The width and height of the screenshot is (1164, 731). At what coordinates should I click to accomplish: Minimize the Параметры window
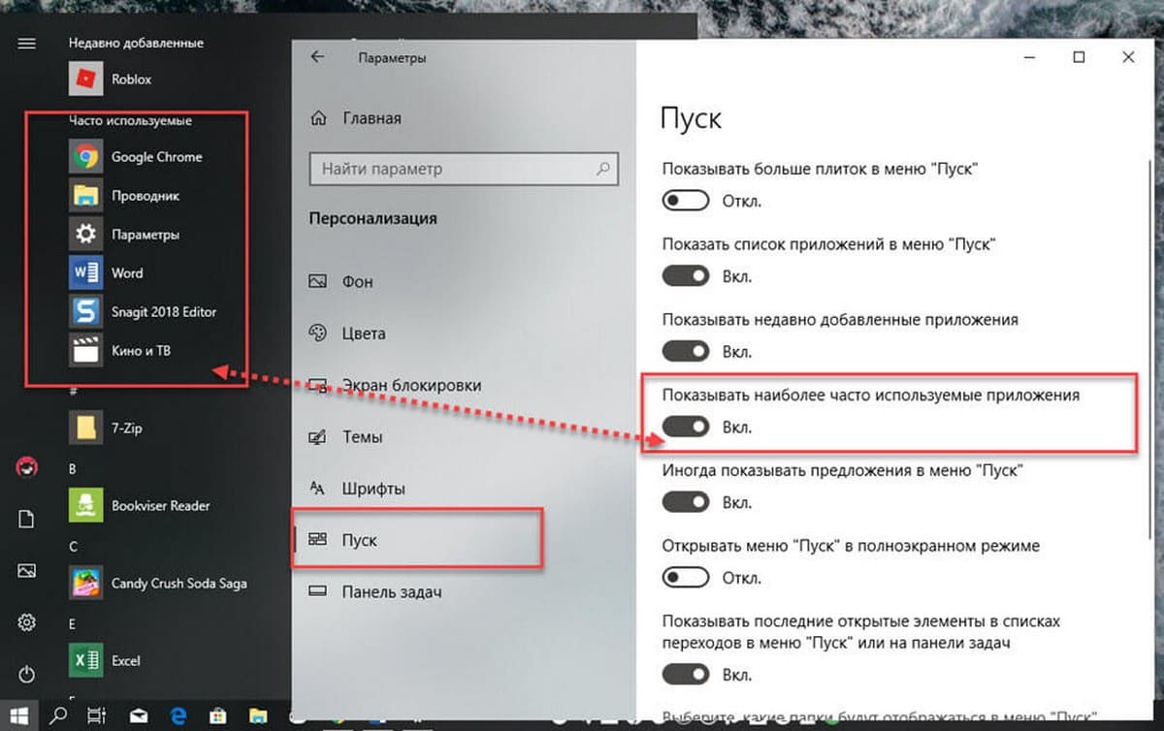(x=1029, y=57)
